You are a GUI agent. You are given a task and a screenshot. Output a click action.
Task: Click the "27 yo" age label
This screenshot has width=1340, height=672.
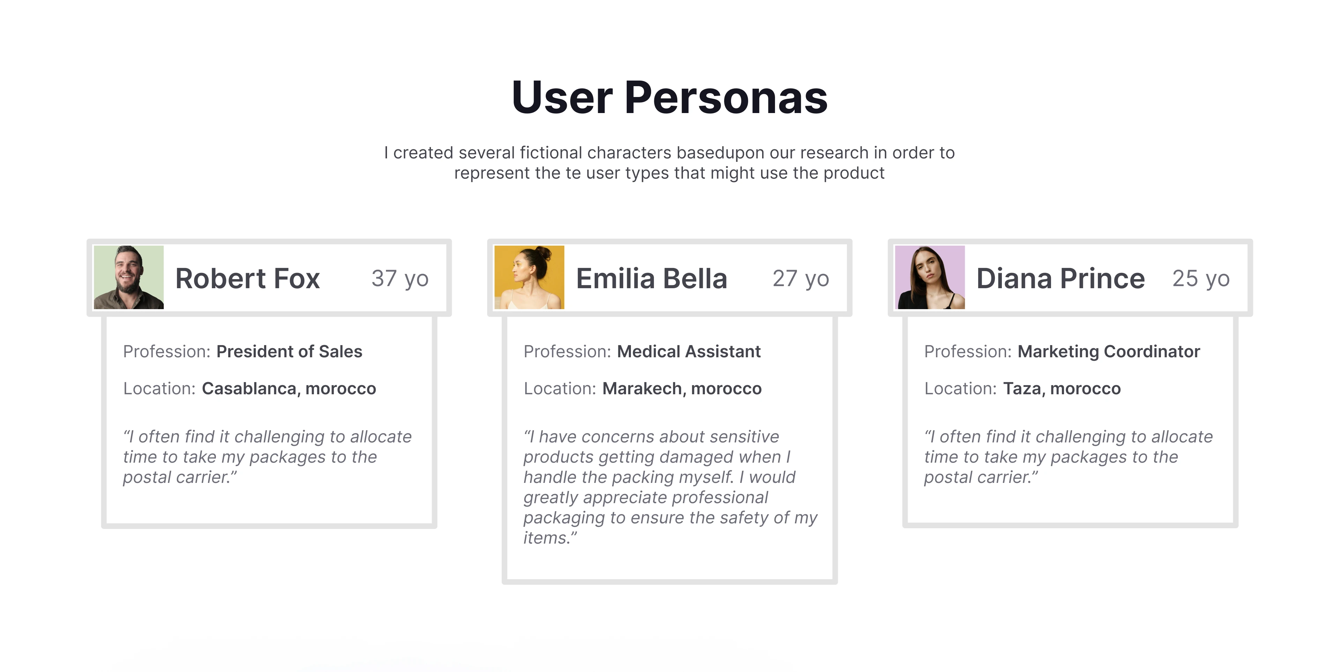tap(801, 279)
